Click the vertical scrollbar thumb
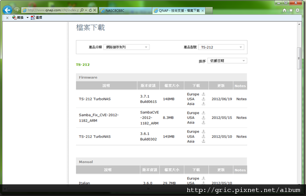Image resolution: width=306 pixels, height=196 pixels. (299, 58)
